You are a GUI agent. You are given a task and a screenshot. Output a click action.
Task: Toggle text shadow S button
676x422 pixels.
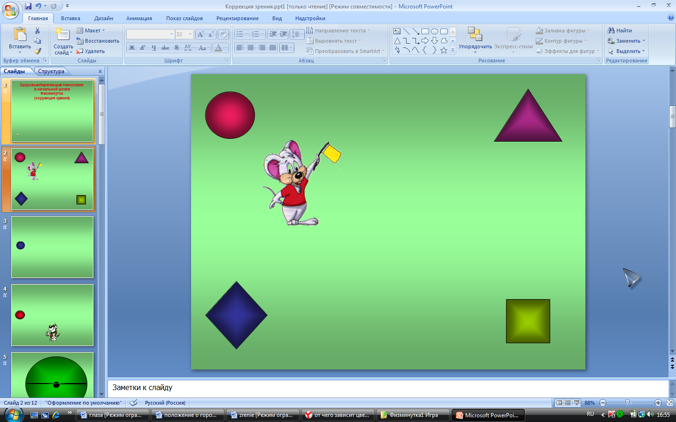point(177,48)
